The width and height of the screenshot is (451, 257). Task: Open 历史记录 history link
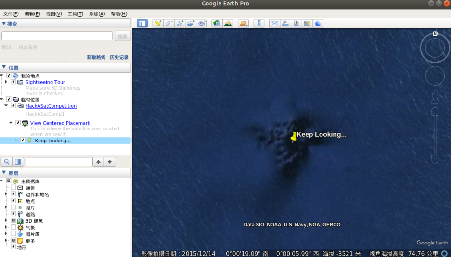(119, 57)
